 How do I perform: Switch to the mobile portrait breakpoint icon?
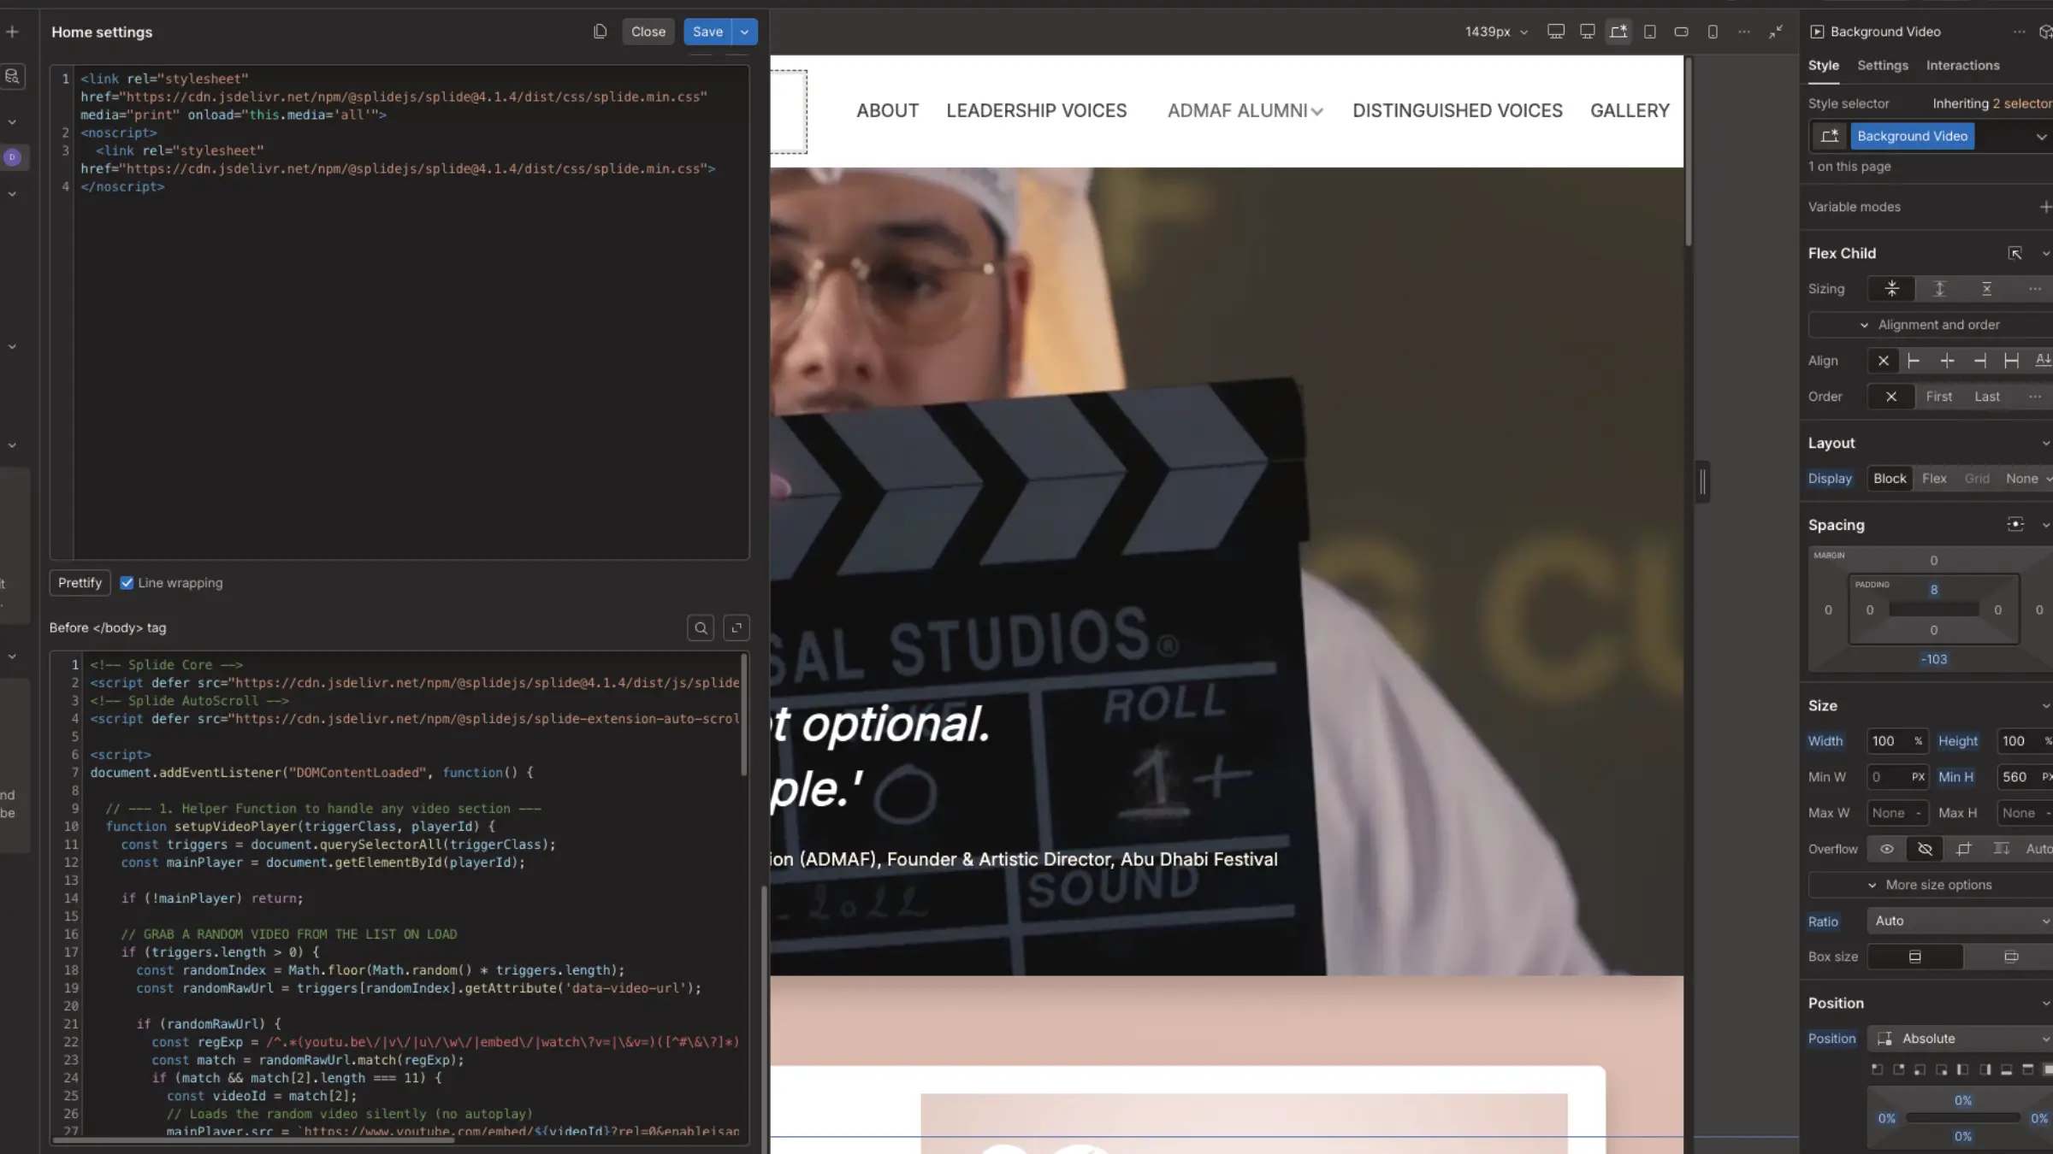(1713, 32)
